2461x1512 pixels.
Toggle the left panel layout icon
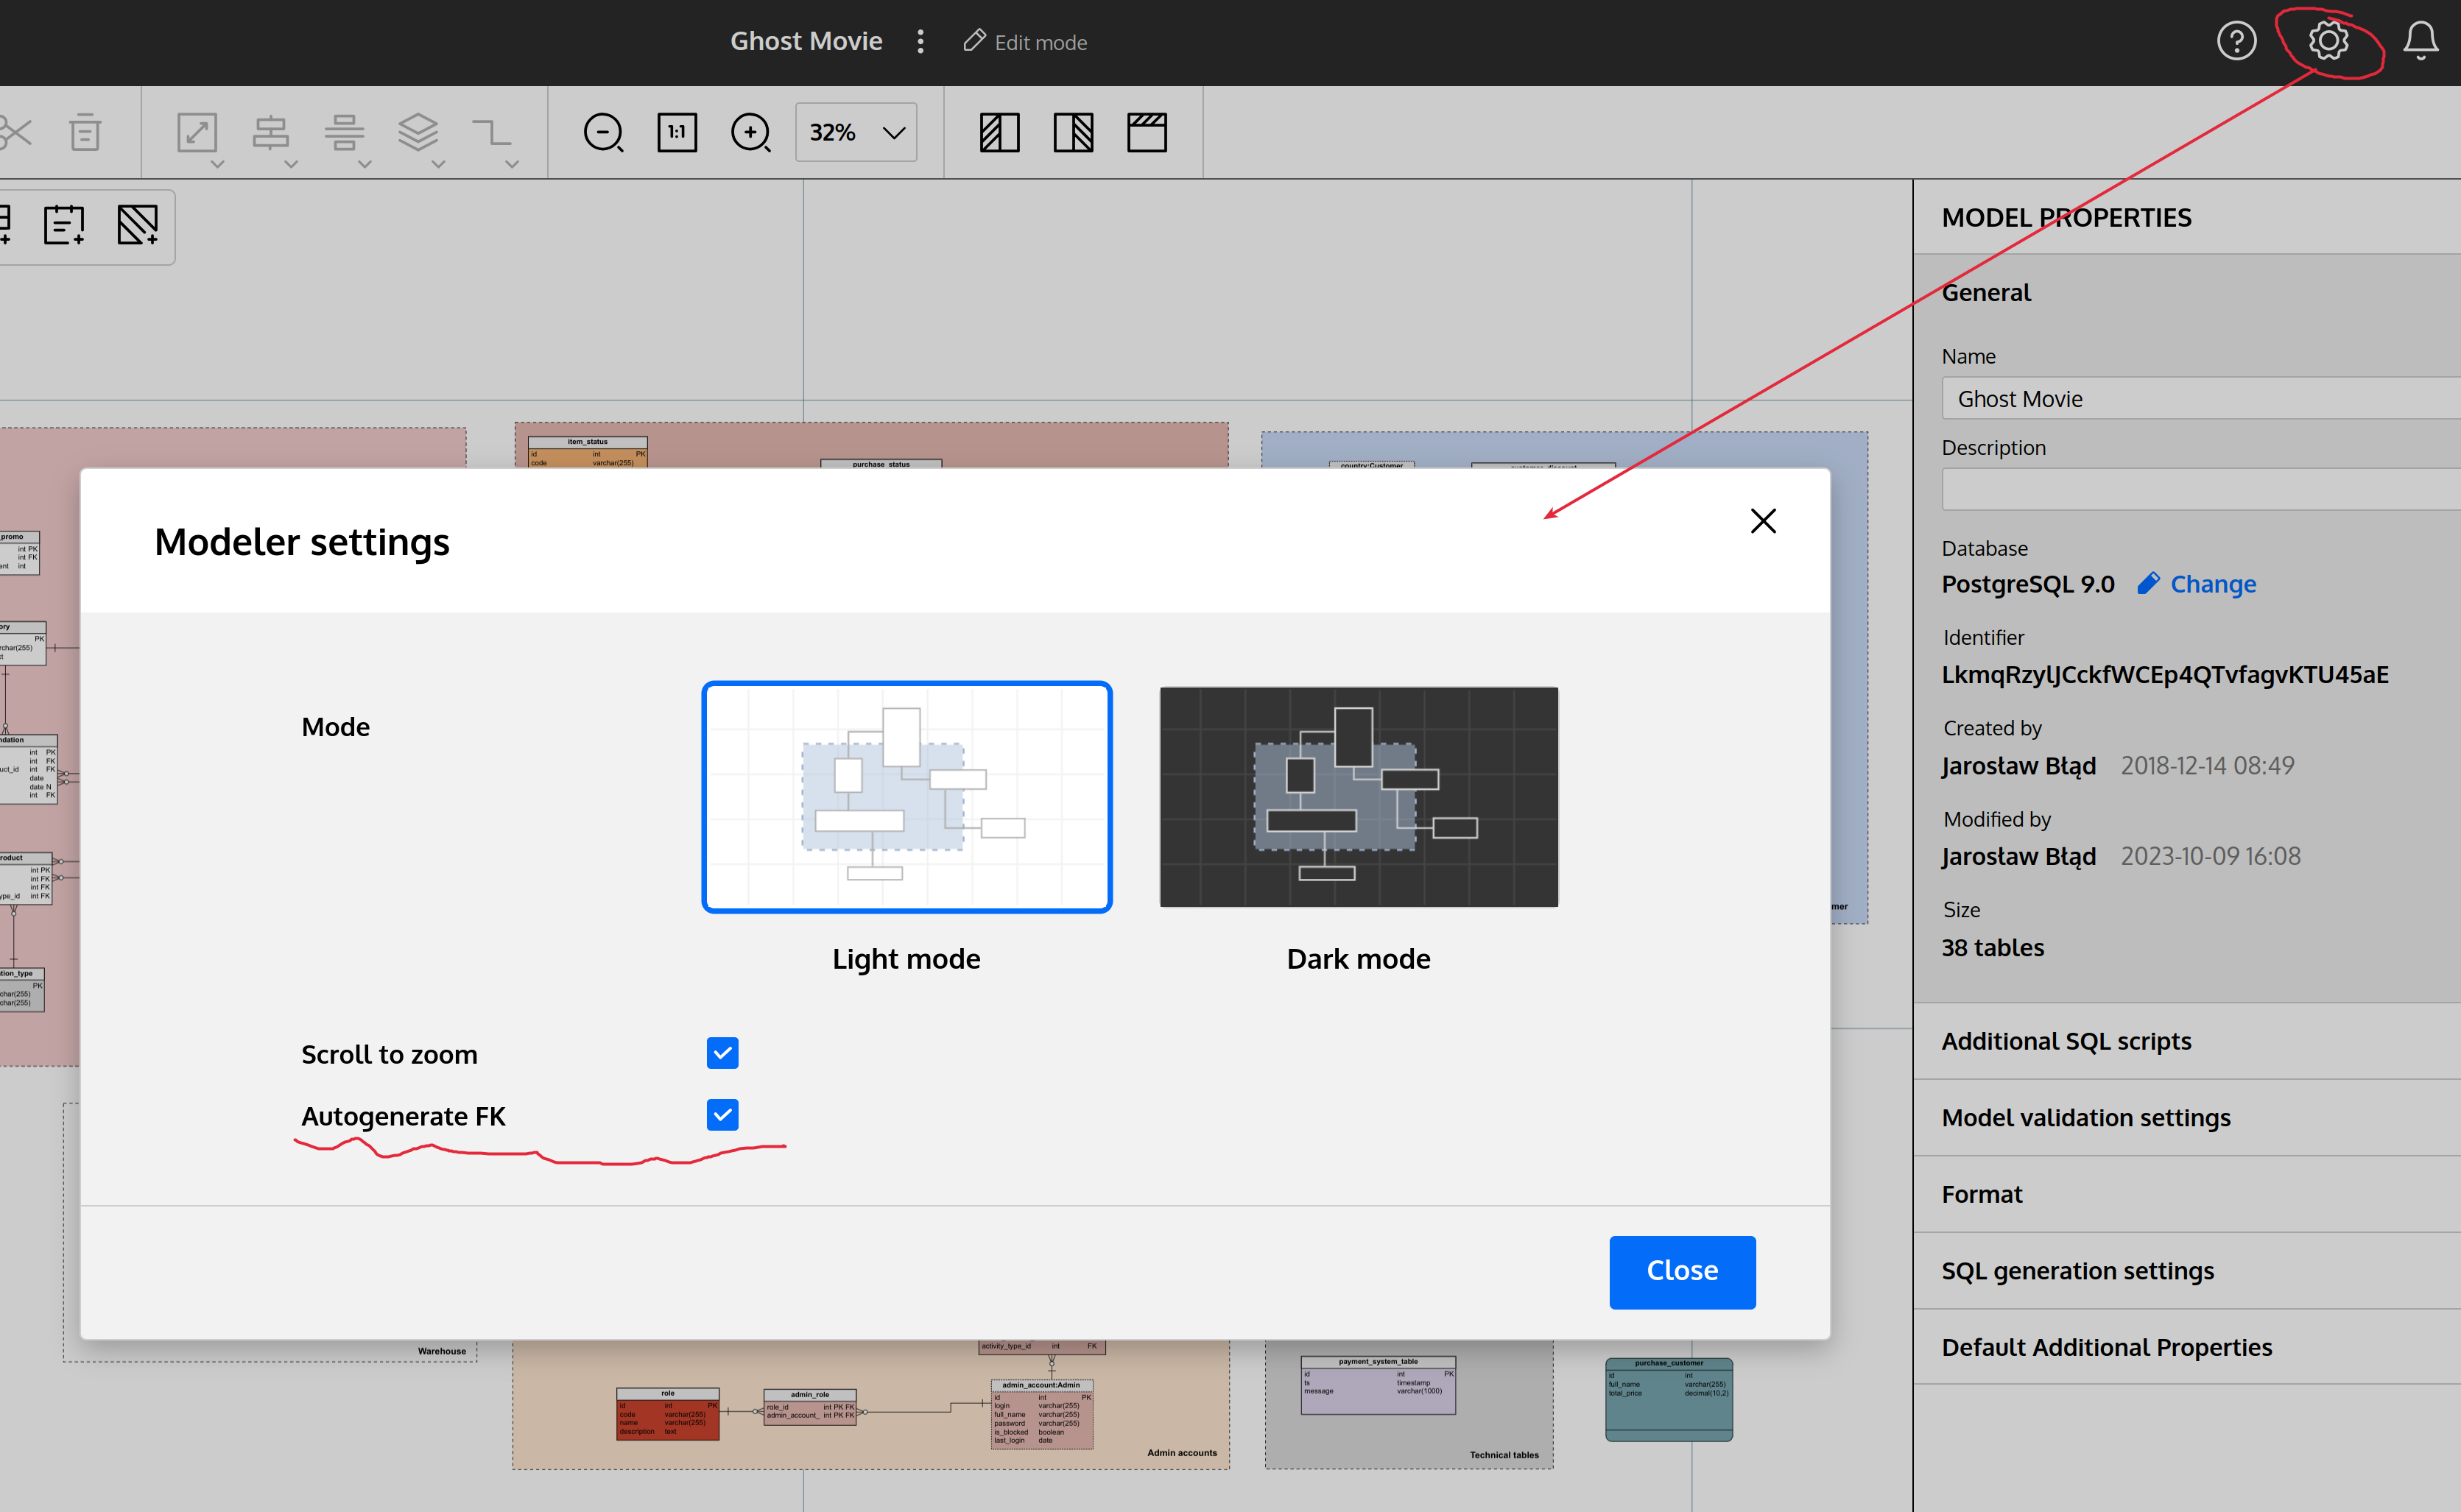point(999,132)
